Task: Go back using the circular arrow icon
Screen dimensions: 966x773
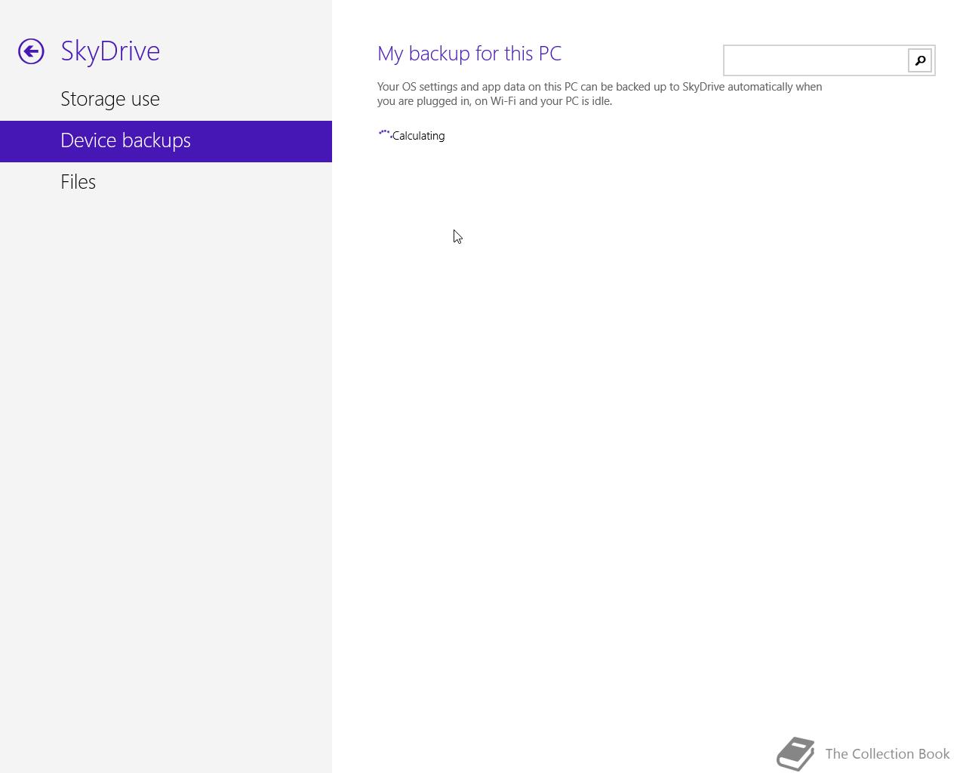Action: [31, 51]
